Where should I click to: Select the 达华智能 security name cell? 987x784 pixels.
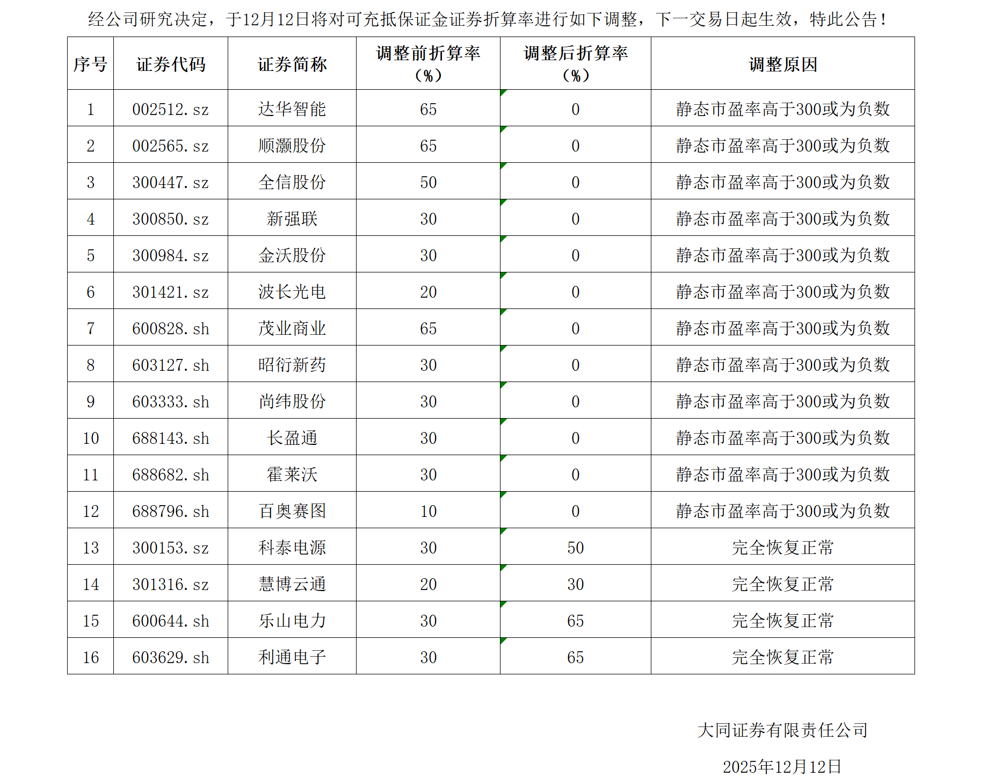(292, 109)
